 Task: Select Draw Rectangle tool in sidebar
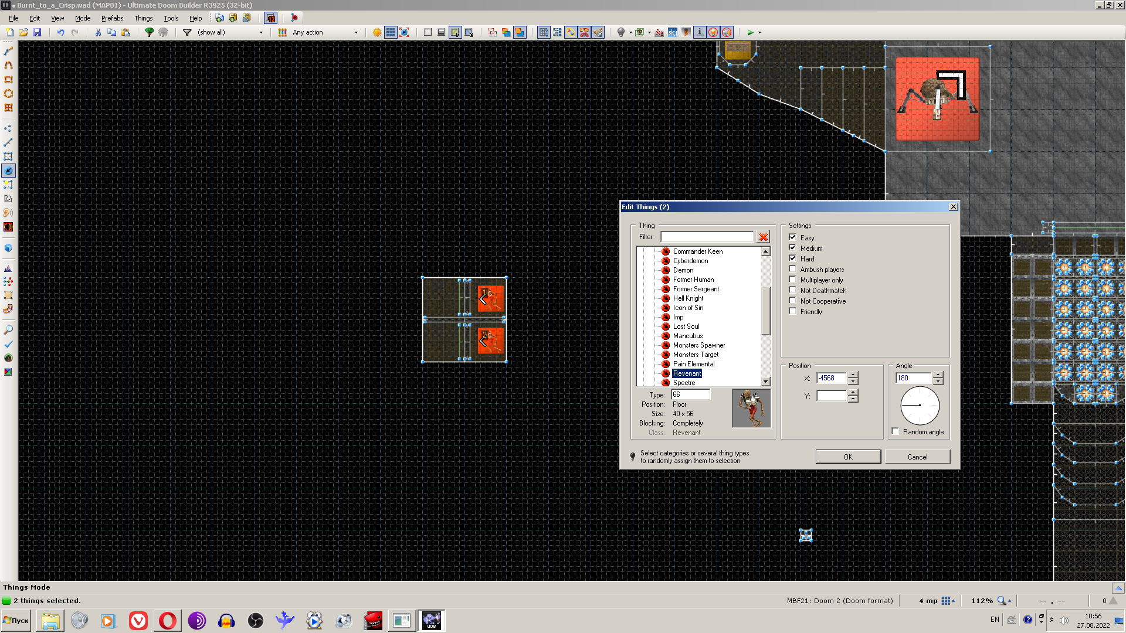[8, 79]
